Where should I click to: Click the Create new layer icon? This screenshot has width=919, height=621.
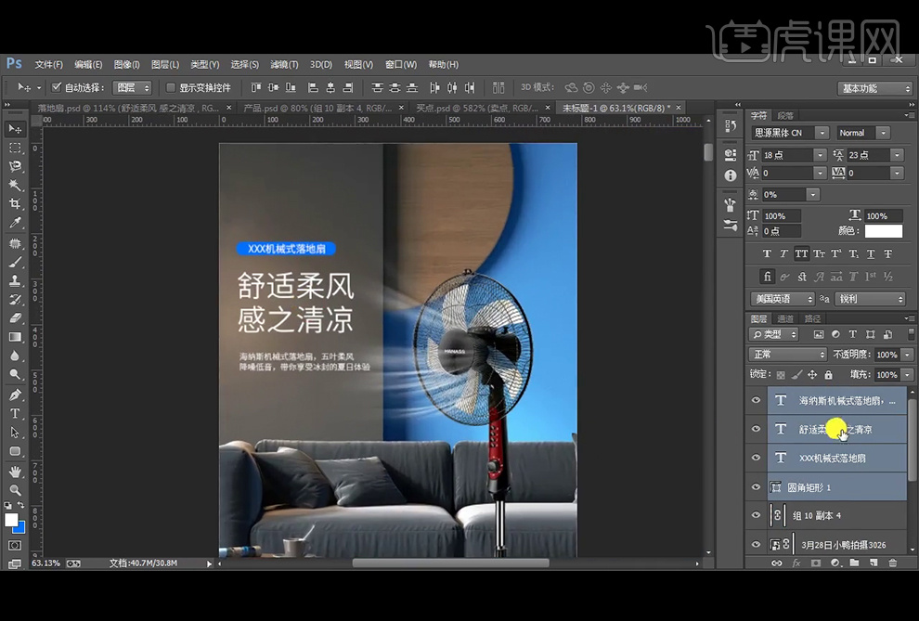[x=874, y=563]
